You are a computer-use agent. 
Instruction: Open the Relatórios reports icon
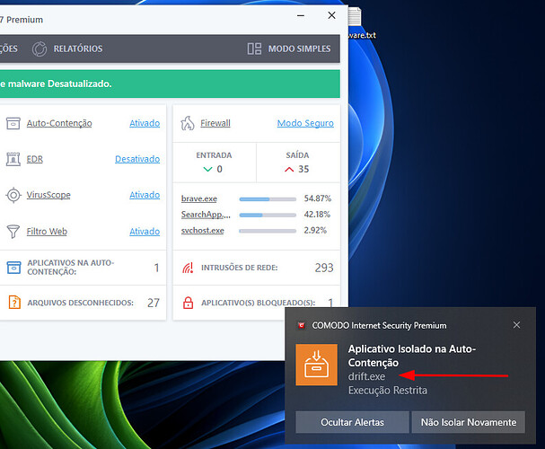click(40, 49)
